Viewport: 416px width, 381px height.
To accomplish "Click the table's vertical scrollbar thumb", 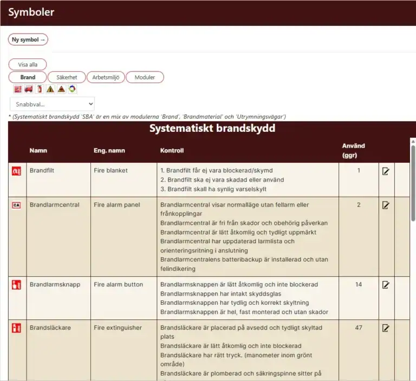I will (413, 183).
